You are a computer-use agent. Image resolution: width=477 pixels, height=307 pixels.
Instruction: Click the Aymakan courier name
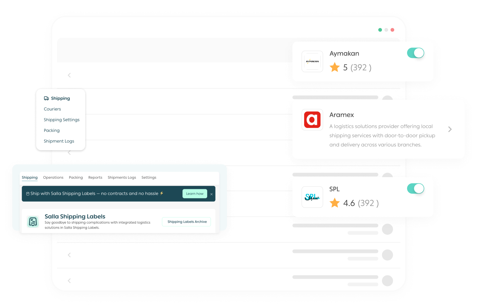344,54
